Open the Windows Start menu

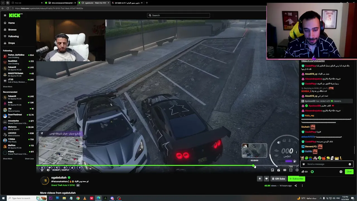click(3, 198)
